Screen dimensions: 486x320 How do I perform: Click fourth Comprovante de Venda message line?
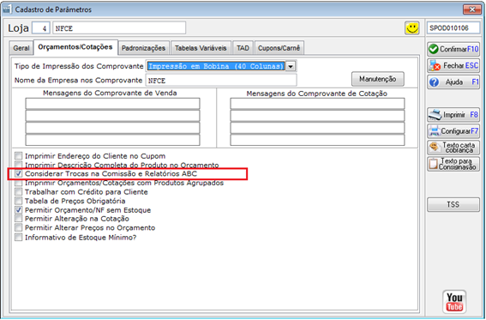[x=112, y=140]
